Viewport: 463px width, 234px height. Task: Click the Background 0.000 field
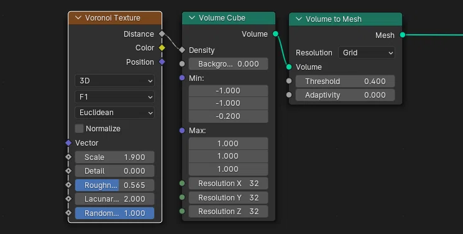[228, 64]
